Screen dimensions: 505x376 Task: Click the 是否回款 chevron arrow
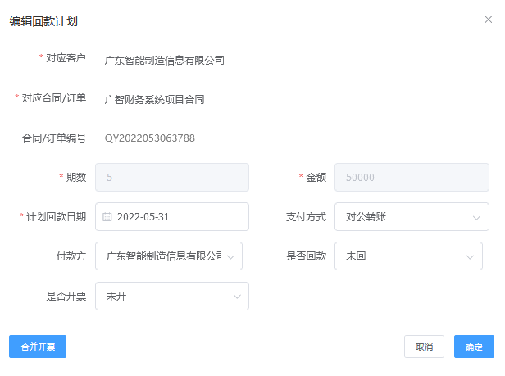(x=470, y=256)
